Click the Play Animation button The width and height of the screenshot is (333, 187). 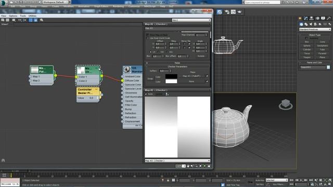[x=301, y=180]
